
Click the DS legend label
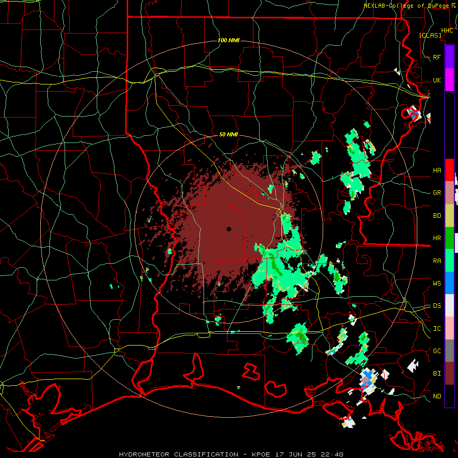pos(437,305)
